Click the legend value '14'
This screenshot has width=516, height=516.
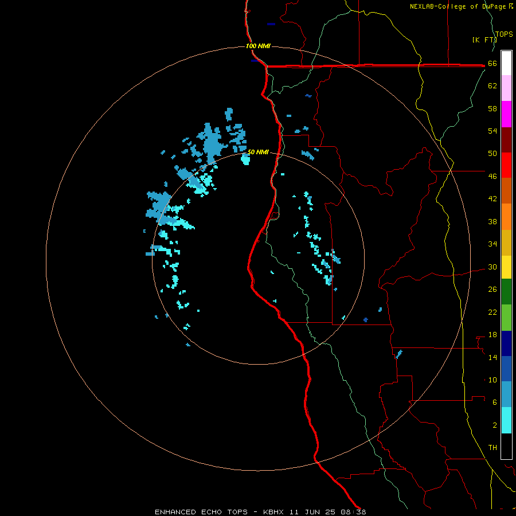[x=492, y=357]
